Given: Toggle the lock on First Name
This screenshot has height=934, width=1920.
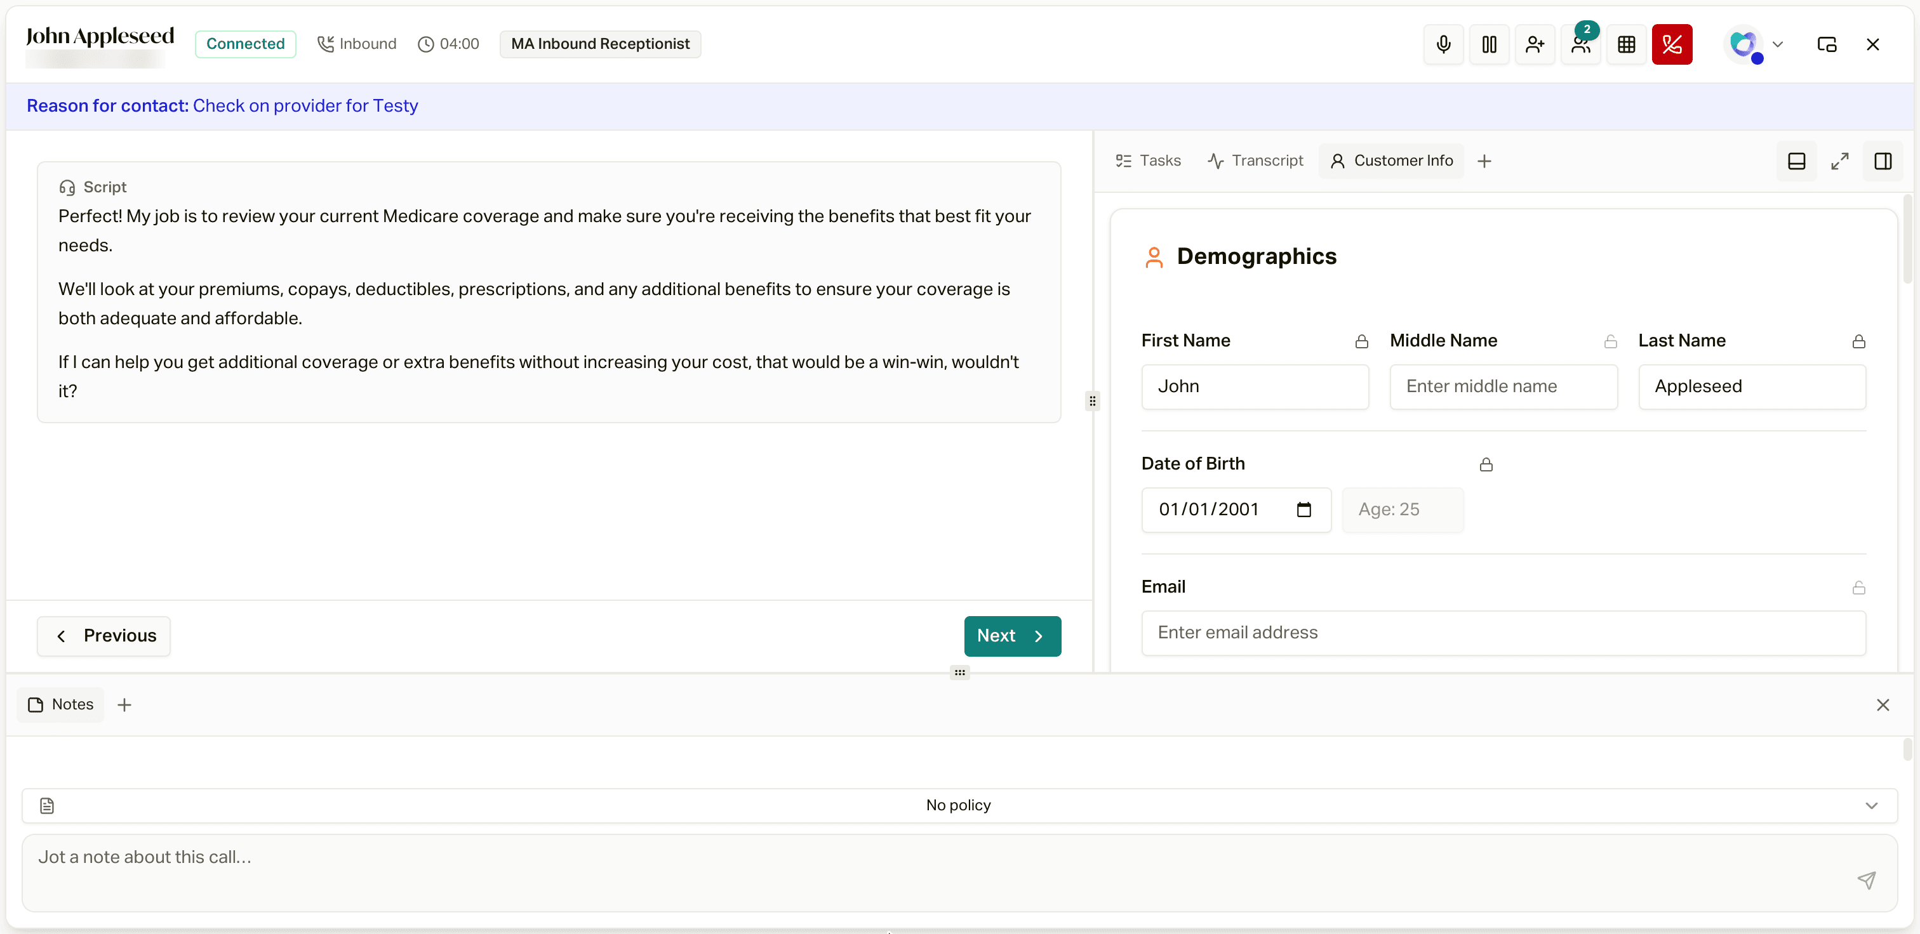Looking at the screenshot, I should pyautogui.click(x=1362, y=341).
